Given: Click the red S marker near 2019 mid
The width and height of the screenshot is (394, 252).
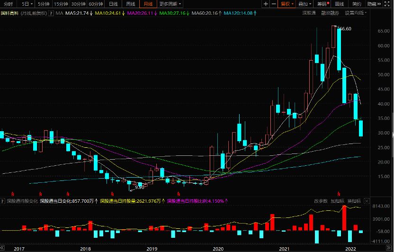Looking at the screenshot, I should [x=179, y=194].
